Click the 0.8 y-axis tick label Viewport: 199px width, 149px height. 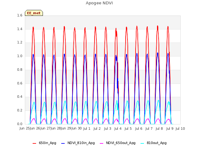click(20, 70)
